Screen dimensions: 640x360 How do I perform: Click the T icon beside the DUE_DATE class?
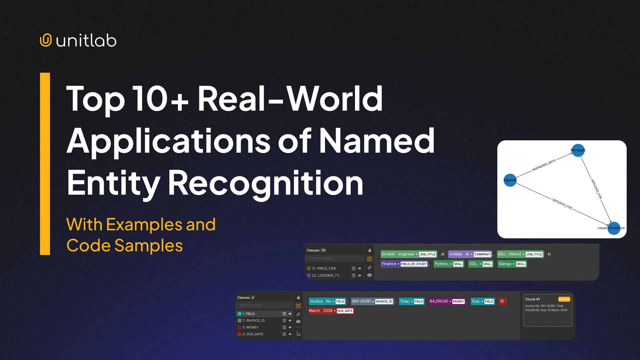pyautogui.click(x=284, y=334)
